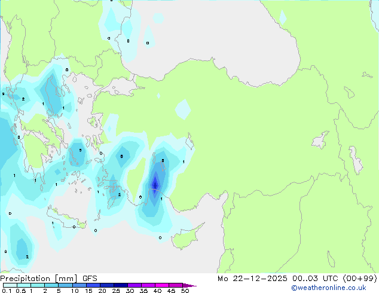The image size is (379, 293).
Task: Click the darkest blue precipitation peak on map
Action: (x=155, y=185)
